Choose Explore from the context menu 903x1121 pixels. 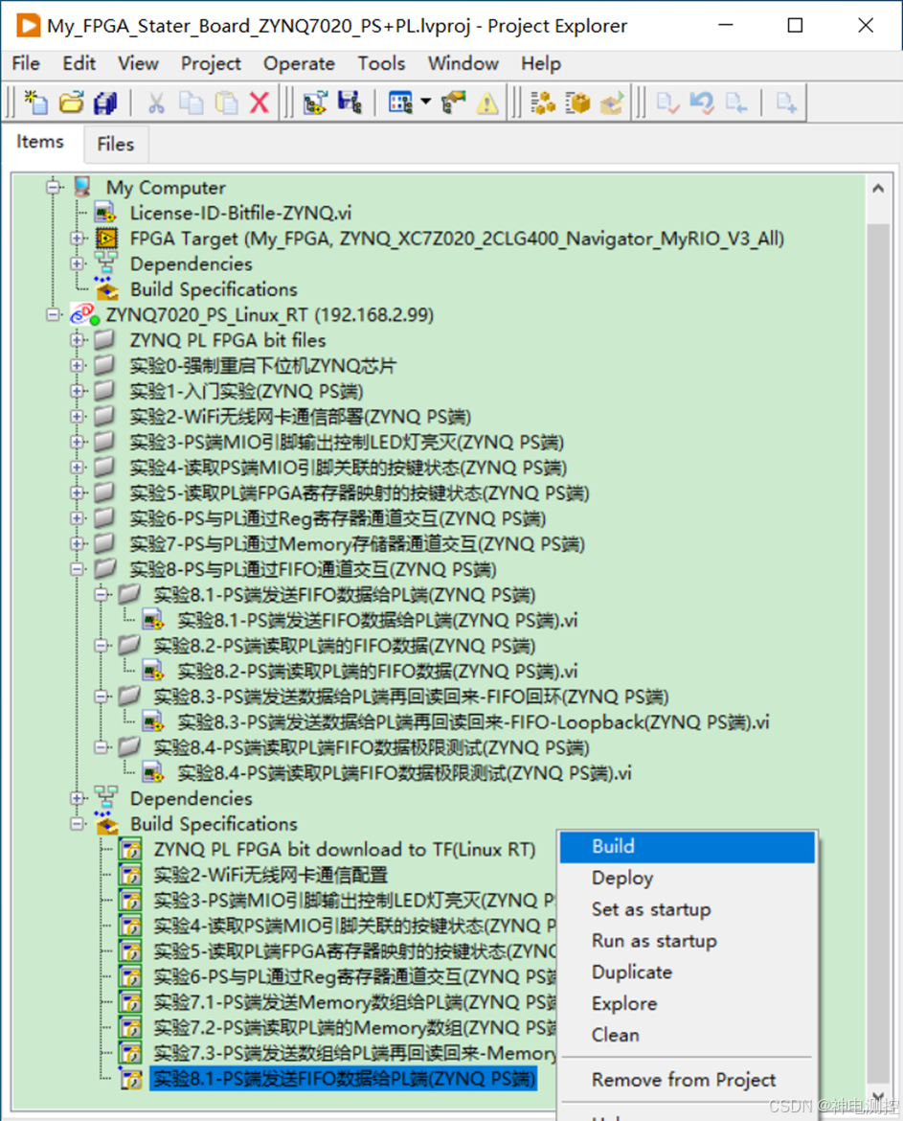tap(687, 1004)
